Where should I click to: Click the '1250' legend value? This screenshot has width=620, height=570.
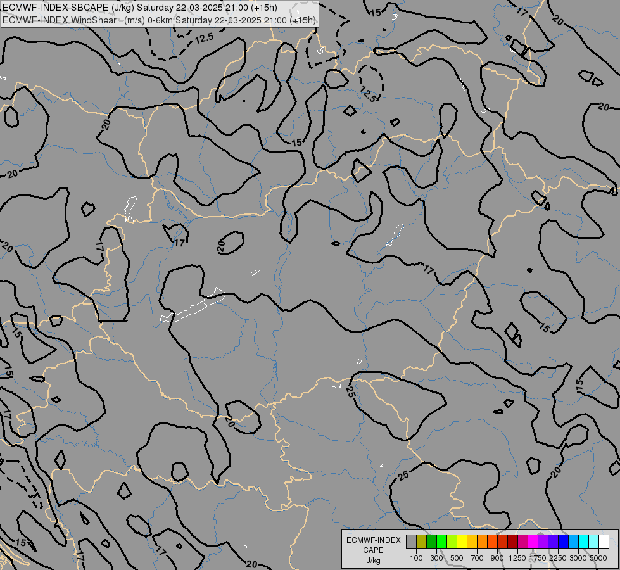click(517, 558)
